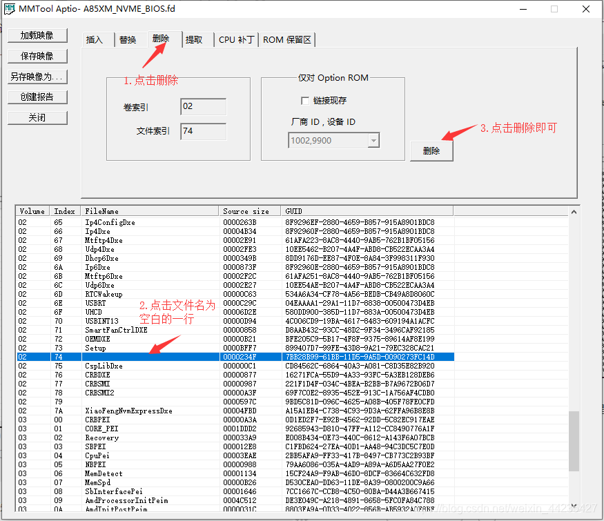The height and width of the screenshot is (521, 604).
Task: Switch to the 插入 tab
Action: pyautogui.click(x=98, y=39)
